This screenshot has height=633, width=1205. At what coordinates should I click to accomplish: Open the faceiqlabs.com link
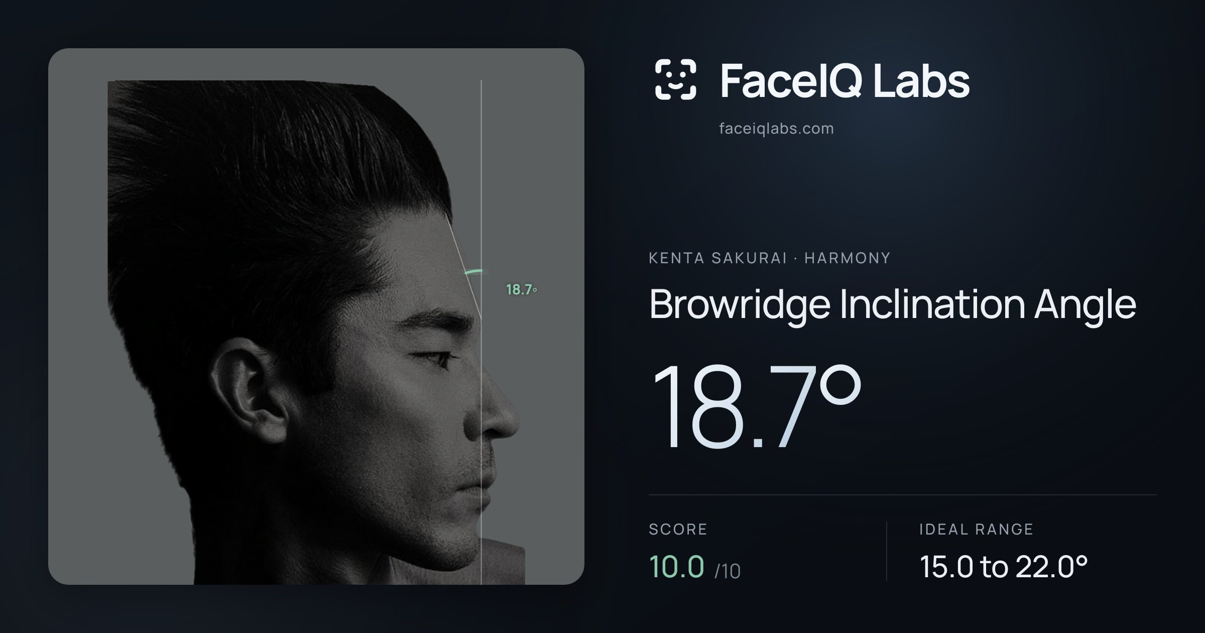776,129
